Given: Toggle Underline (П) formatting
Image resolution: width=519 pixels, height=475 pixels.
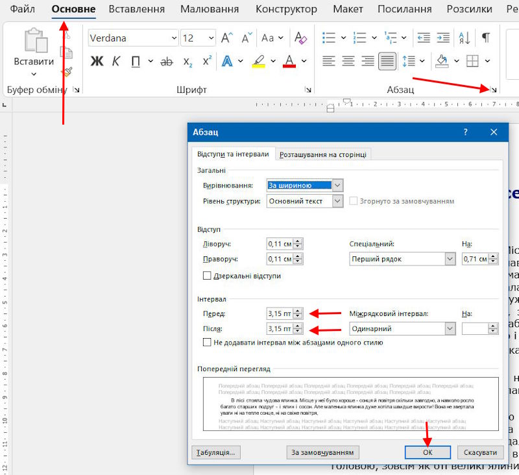Looking at the screenshot, I should point(136,61).
